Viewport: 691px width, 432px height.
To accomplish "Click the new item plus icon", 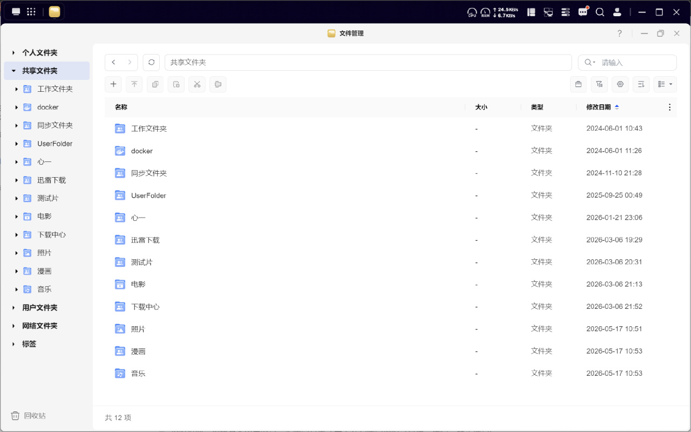I will pos(113,84).
